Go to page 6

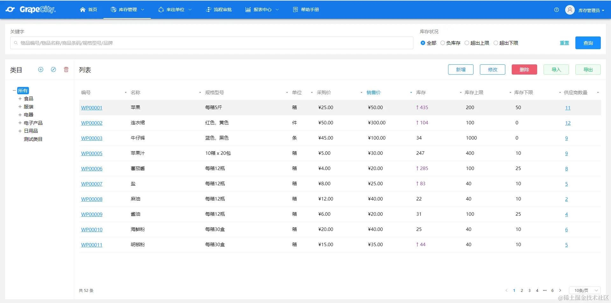(552, 290)
